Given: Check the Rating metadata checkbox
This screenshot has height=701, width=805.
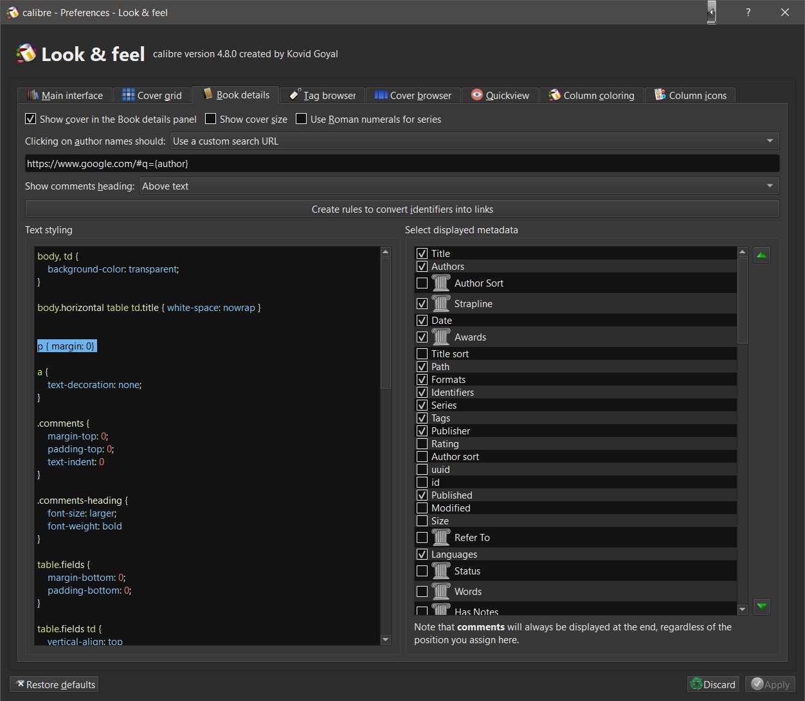Looking at the screenshot, I should [422, 443].
